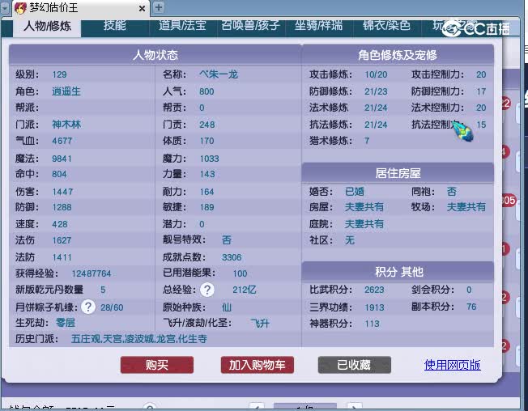Select the 婚否 value 已婚

[x=355, y=192]
